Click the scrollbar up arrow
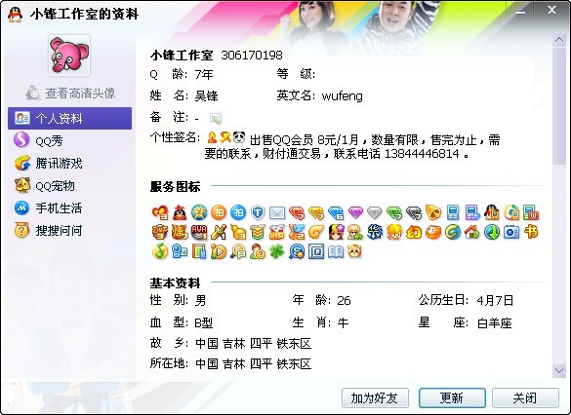The height and width of the screenshot is (415, 571). point(559,40)
